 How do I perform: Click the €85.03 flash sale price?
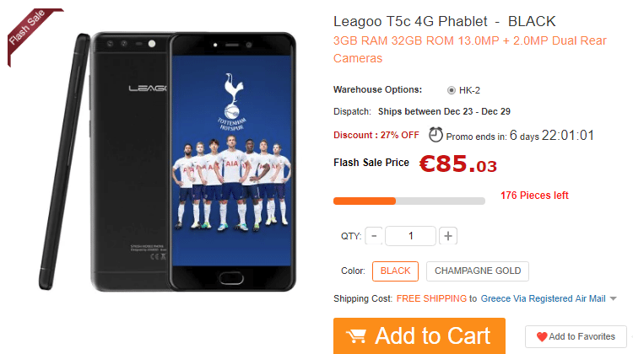[x=457, y=164]
